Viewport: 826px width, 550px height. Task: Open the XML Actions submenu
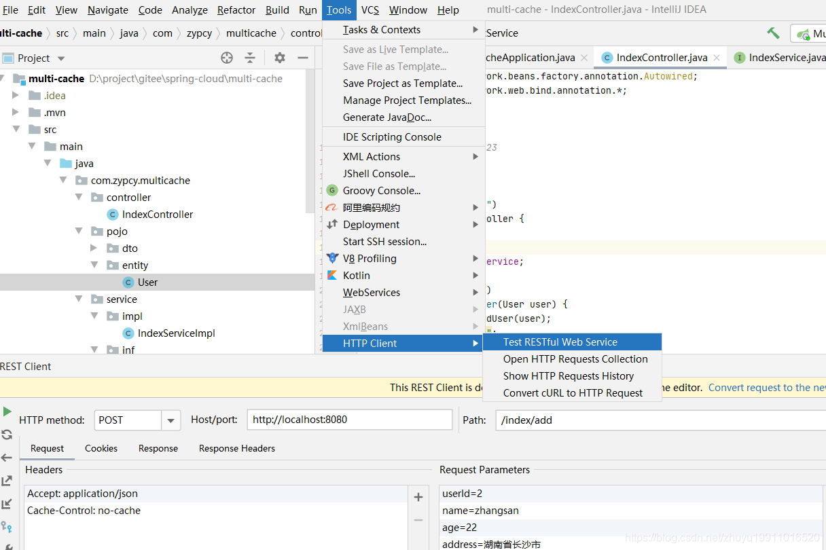pyautogui.click(x=403, y=157)
